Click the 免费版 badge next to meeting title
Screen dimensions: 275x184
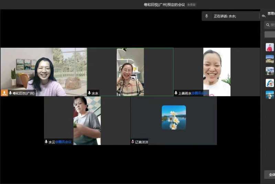(x=191, y=5)
